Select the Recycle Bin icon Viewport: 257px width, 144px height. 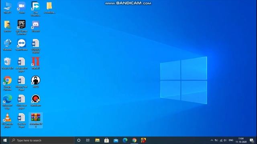click(7, 64)
